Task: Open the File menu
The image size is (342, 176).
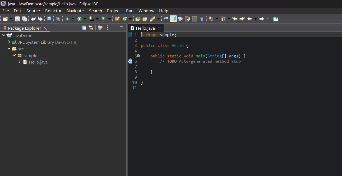Action: point(6,11)
